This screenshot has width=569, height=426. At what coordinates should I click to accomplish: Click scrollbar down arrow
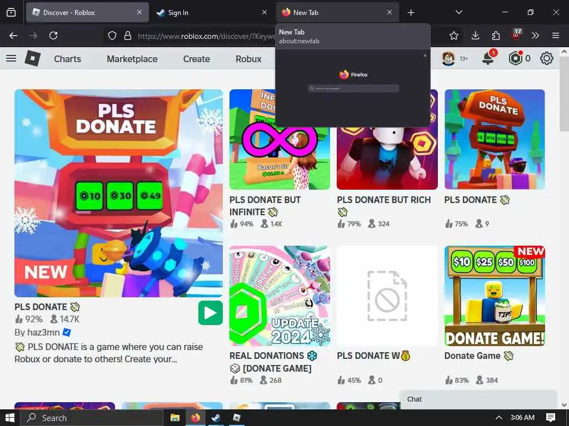tap(564, 405)
